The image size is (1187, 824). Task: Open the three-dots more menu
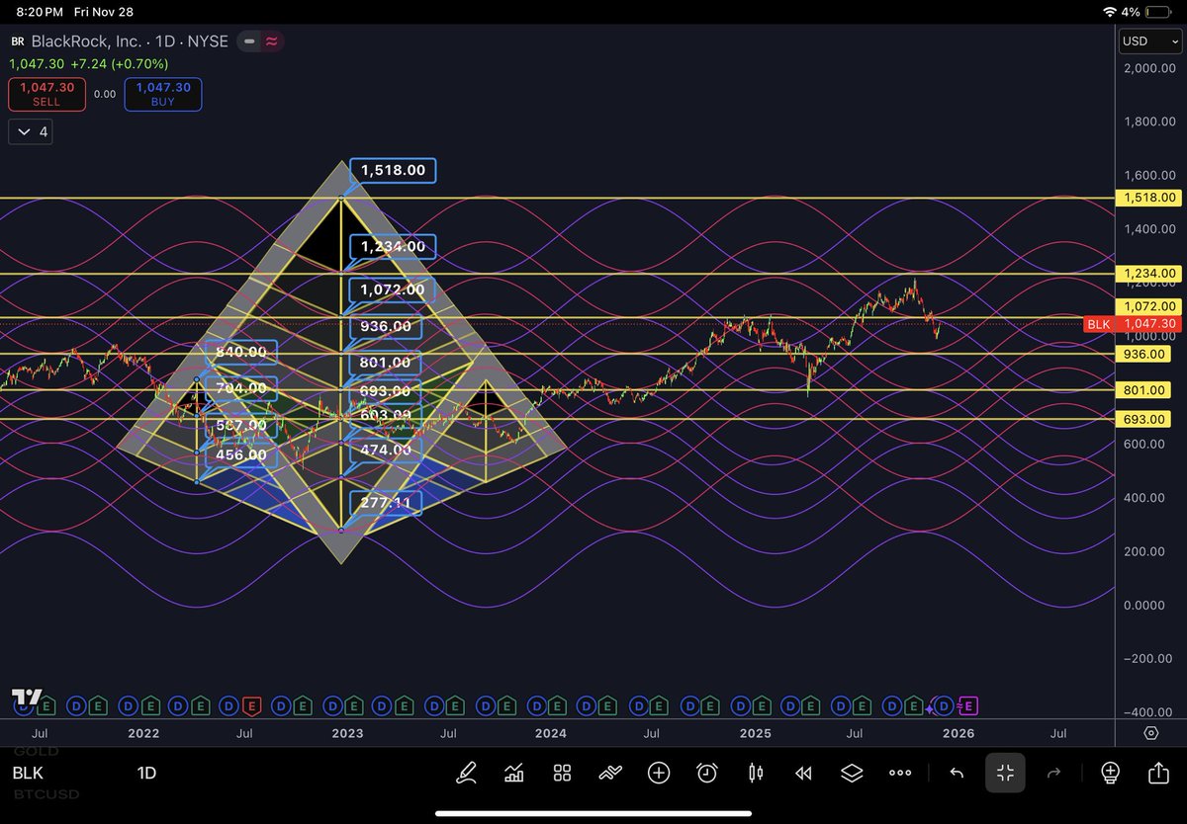point(900,773)
